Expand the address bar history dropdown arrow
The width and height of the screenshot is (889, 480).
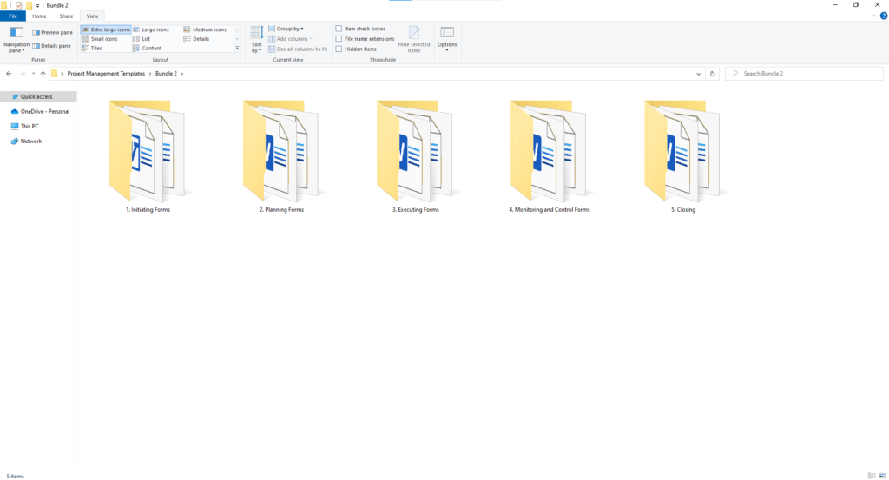tap(699, 74)
